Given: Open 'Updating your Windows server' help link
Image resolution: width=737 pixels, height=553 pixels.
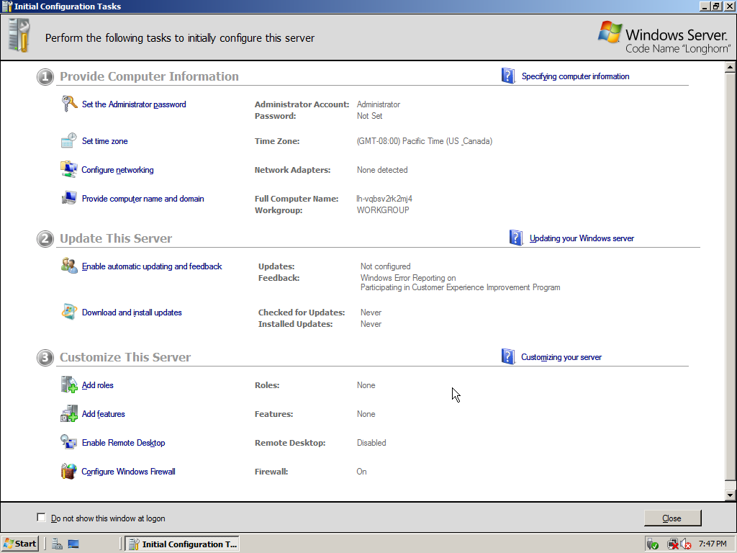Looking at the screenshot, I should pos(582,238).
